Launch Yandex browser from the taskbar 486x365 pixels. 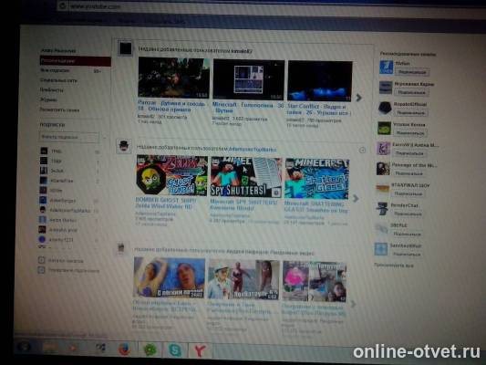click(x=200, y=351)
